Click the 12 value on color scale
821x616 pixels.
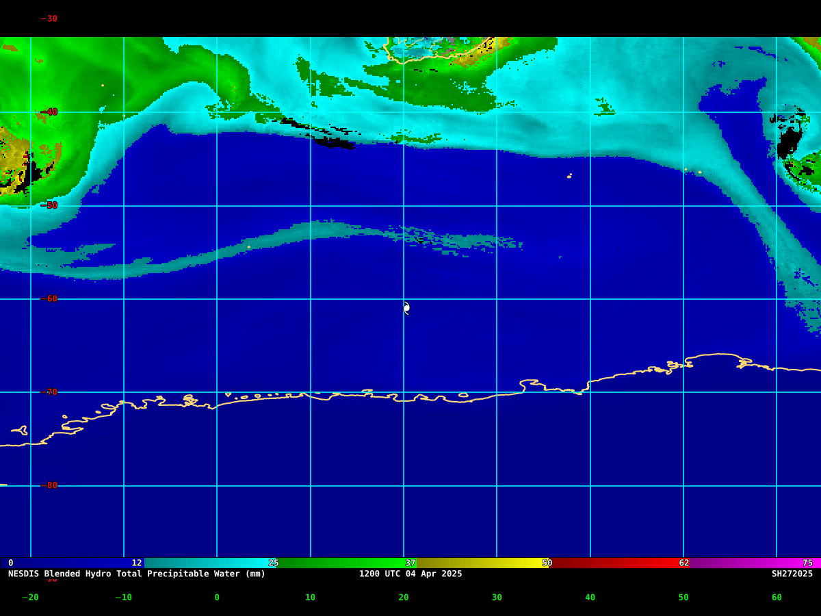click(137, 563)
